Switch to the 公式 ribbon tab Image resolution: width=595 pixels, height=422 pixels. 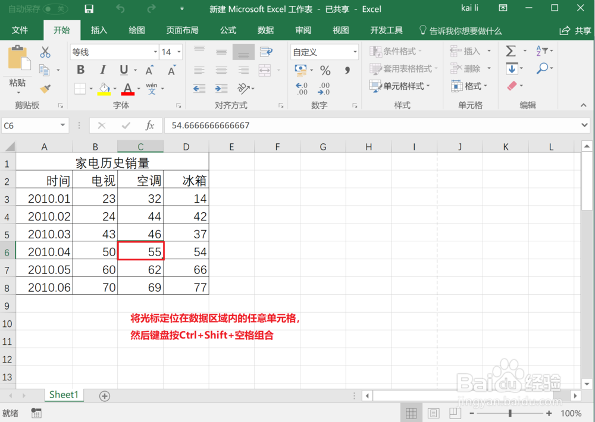click(228, 30)
